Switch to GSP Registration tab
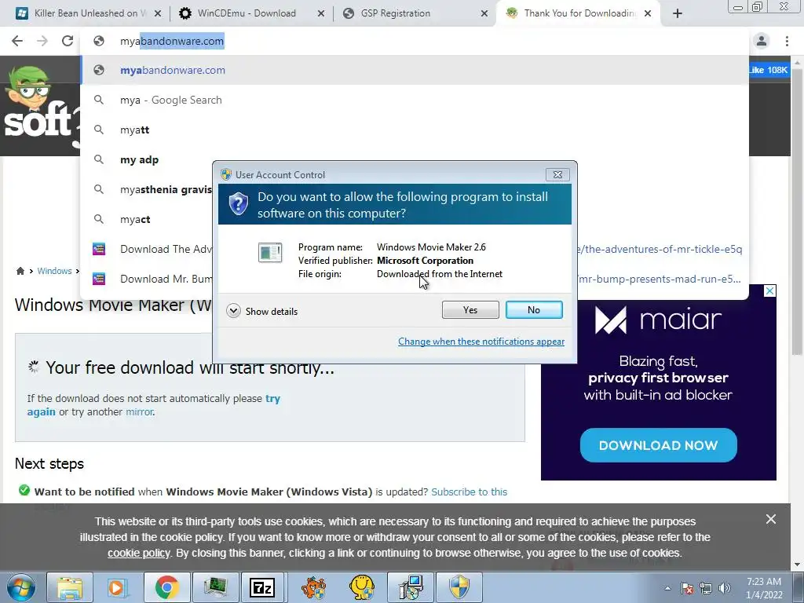 396,13
